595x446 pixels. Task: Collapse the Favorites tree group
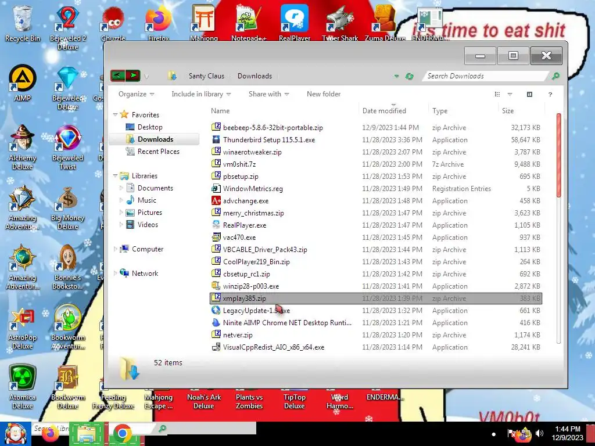pos(116,114)
